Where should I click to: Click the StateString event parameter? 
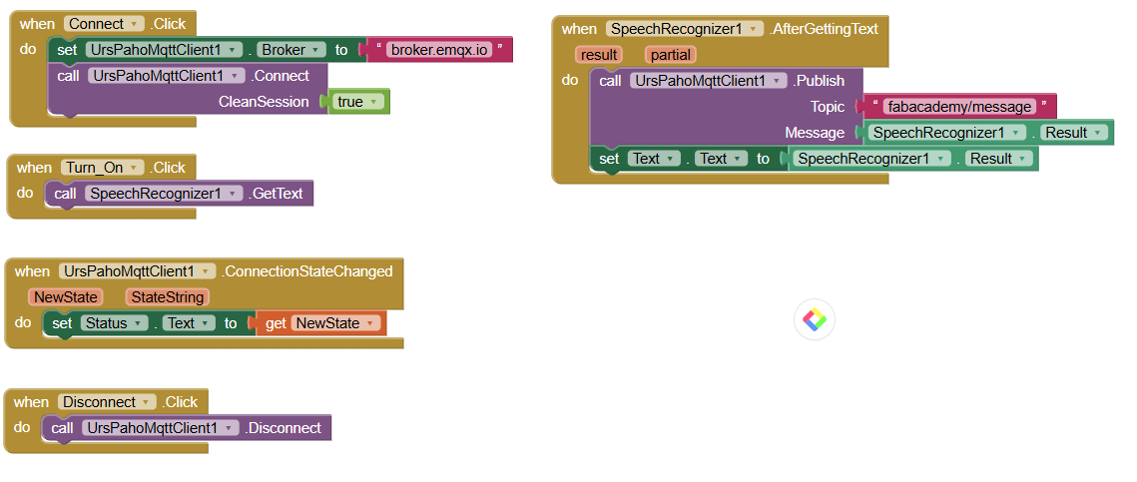pyautogui.click(x=168, y=297)
